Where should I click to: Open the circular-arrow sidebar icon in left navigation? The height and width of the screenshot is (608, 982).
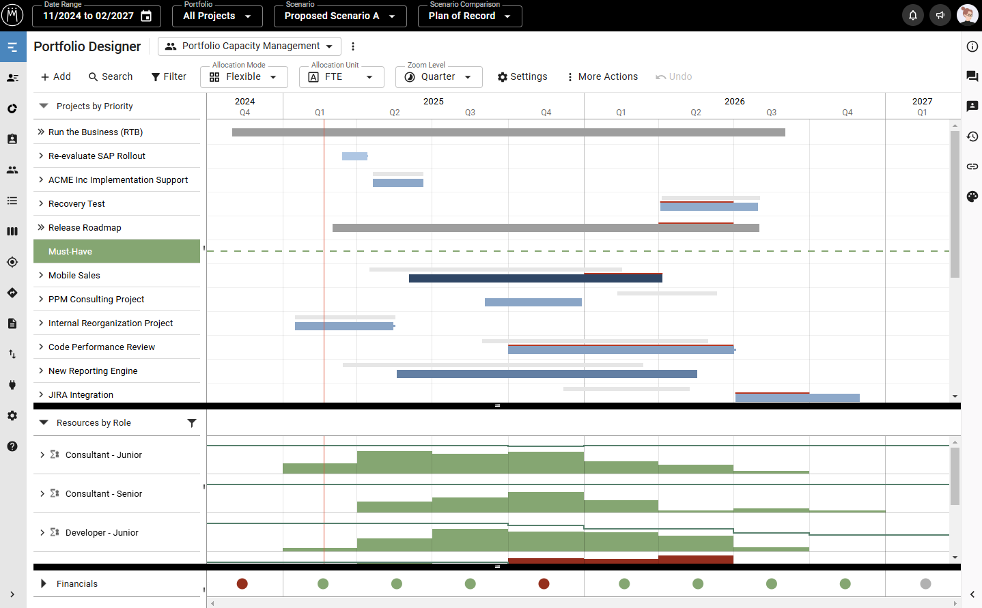click(x=12, y=108)
